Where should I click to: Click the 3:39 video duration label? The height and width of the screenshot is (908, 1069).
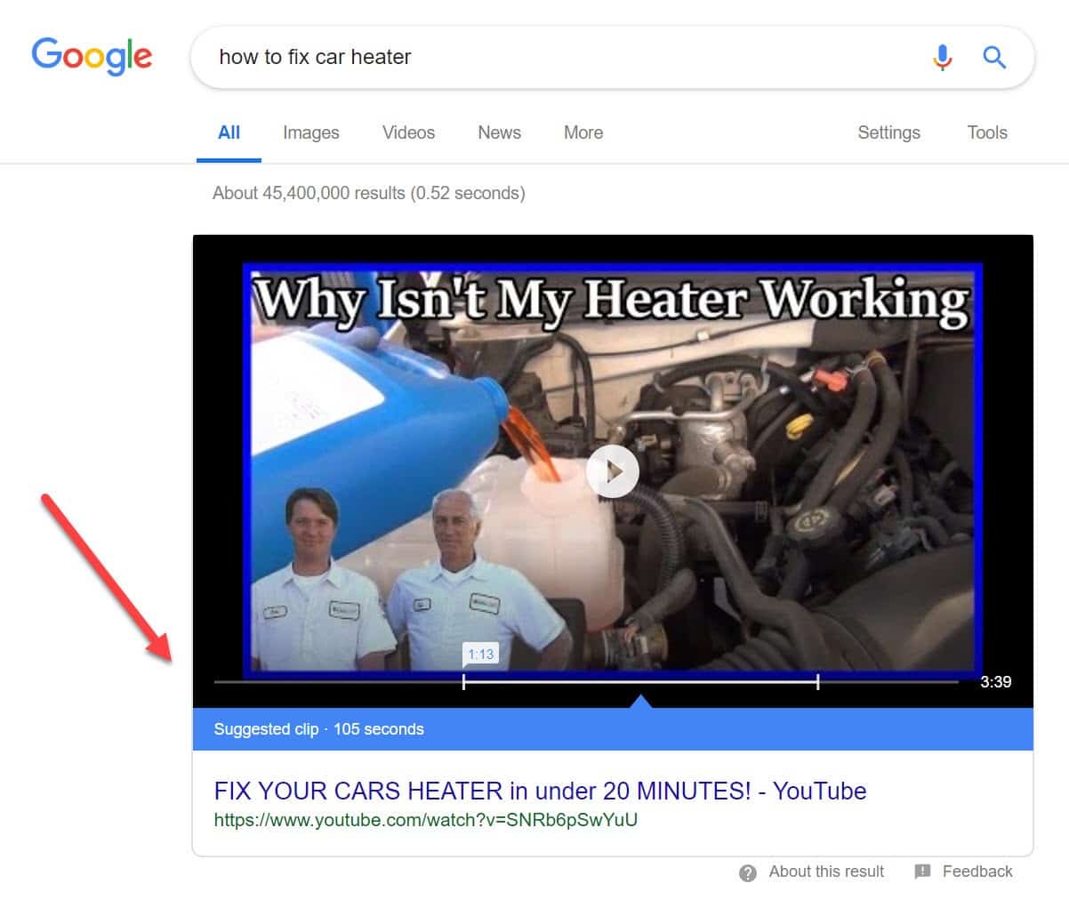coord(995,682)
